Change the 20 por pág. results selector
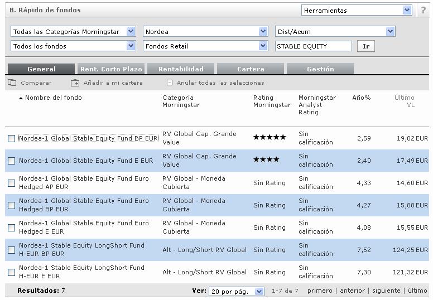 point(236,291)
